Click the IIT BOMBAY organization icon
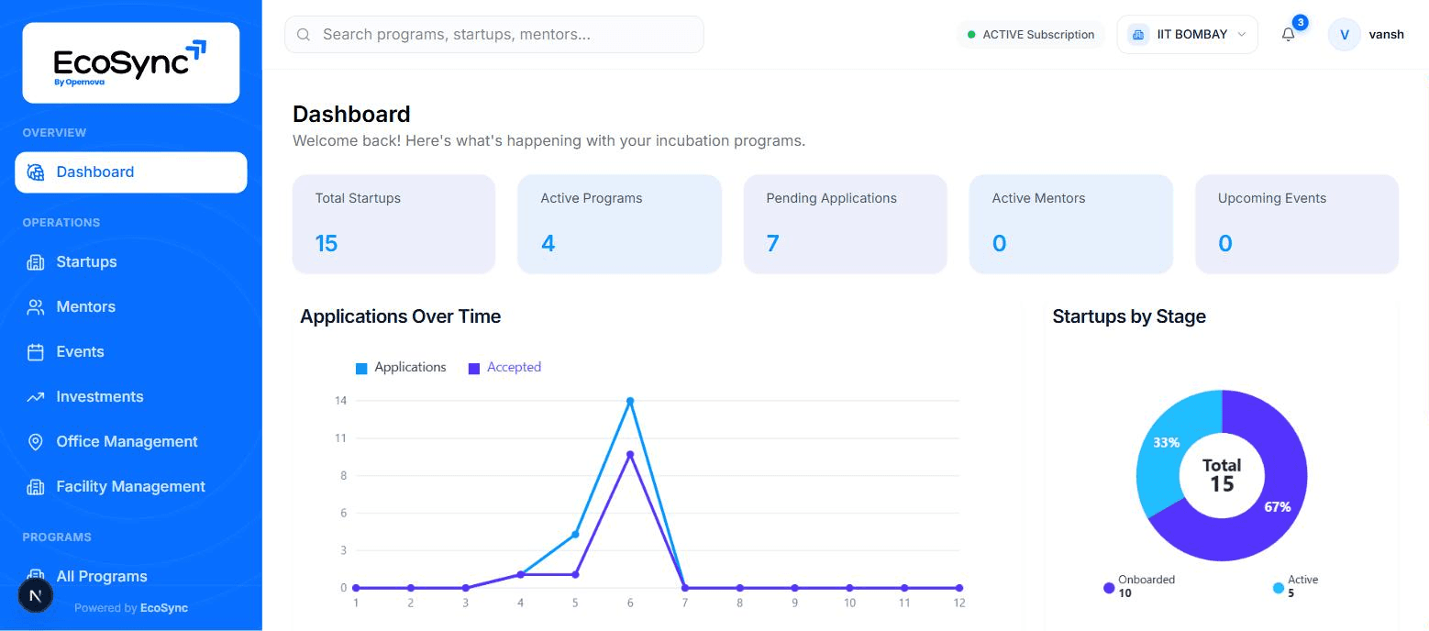 (x=1138, y=34)
